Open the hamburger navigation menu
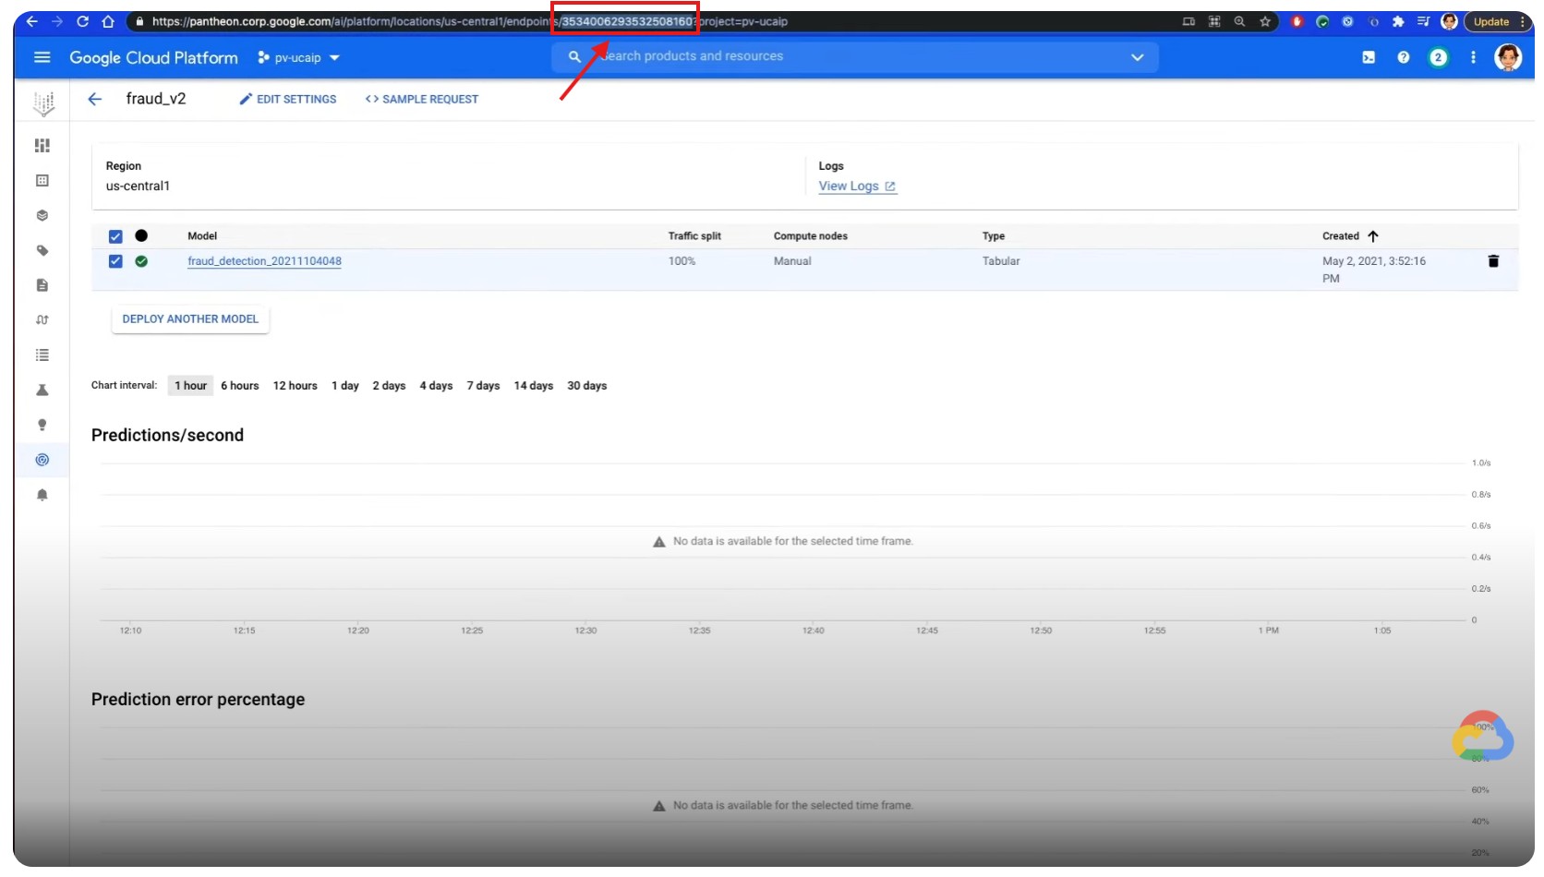 point(42,57)
